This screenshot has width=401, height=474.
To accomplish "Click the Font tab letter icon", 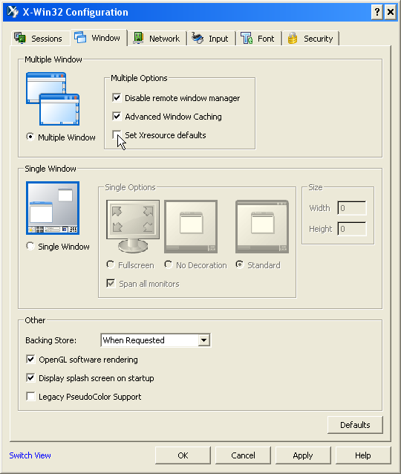I will tap(247, 38).
